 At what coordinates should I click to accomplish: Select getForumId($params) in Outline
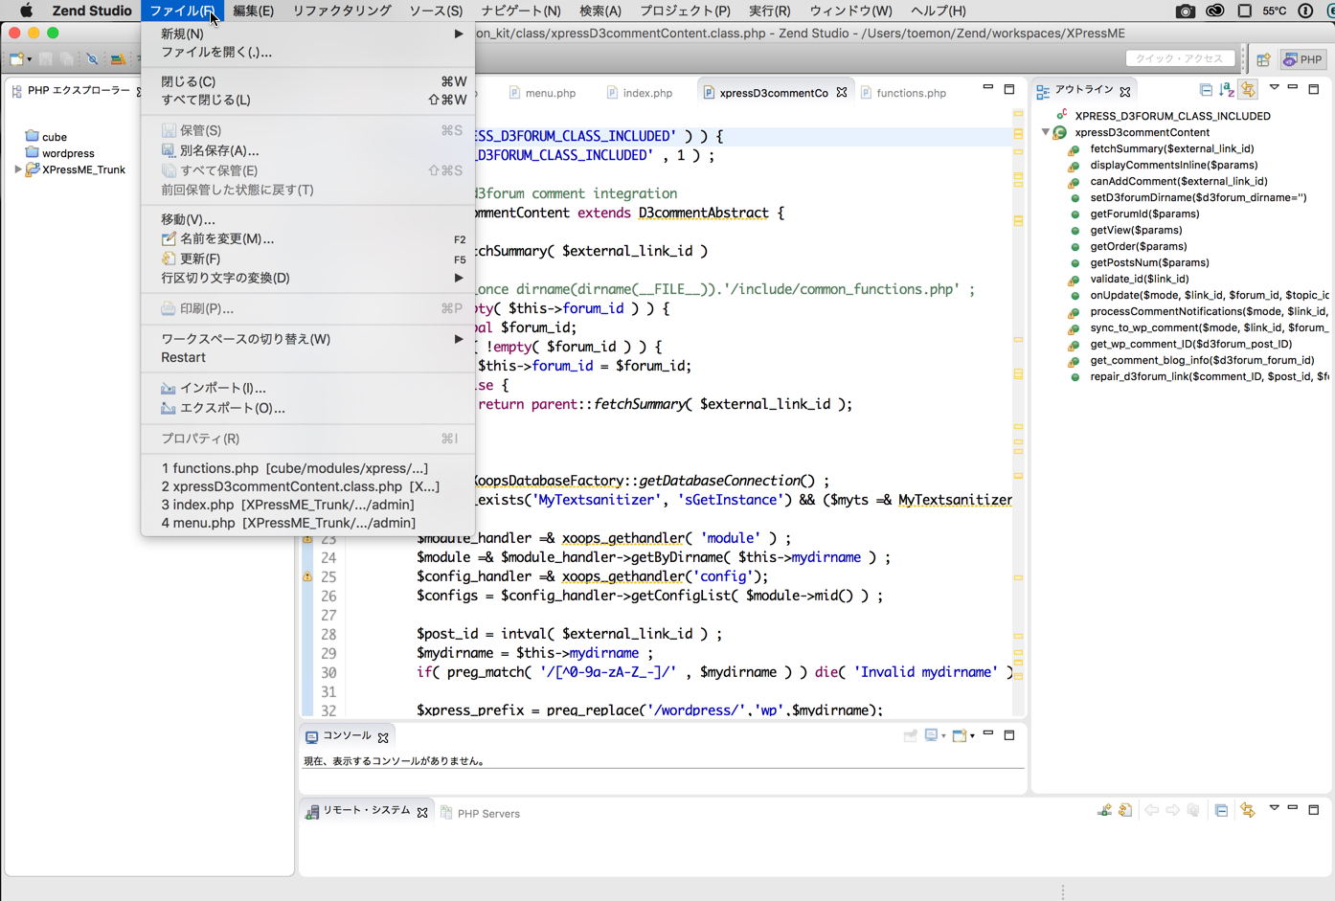click(1144, 214)
